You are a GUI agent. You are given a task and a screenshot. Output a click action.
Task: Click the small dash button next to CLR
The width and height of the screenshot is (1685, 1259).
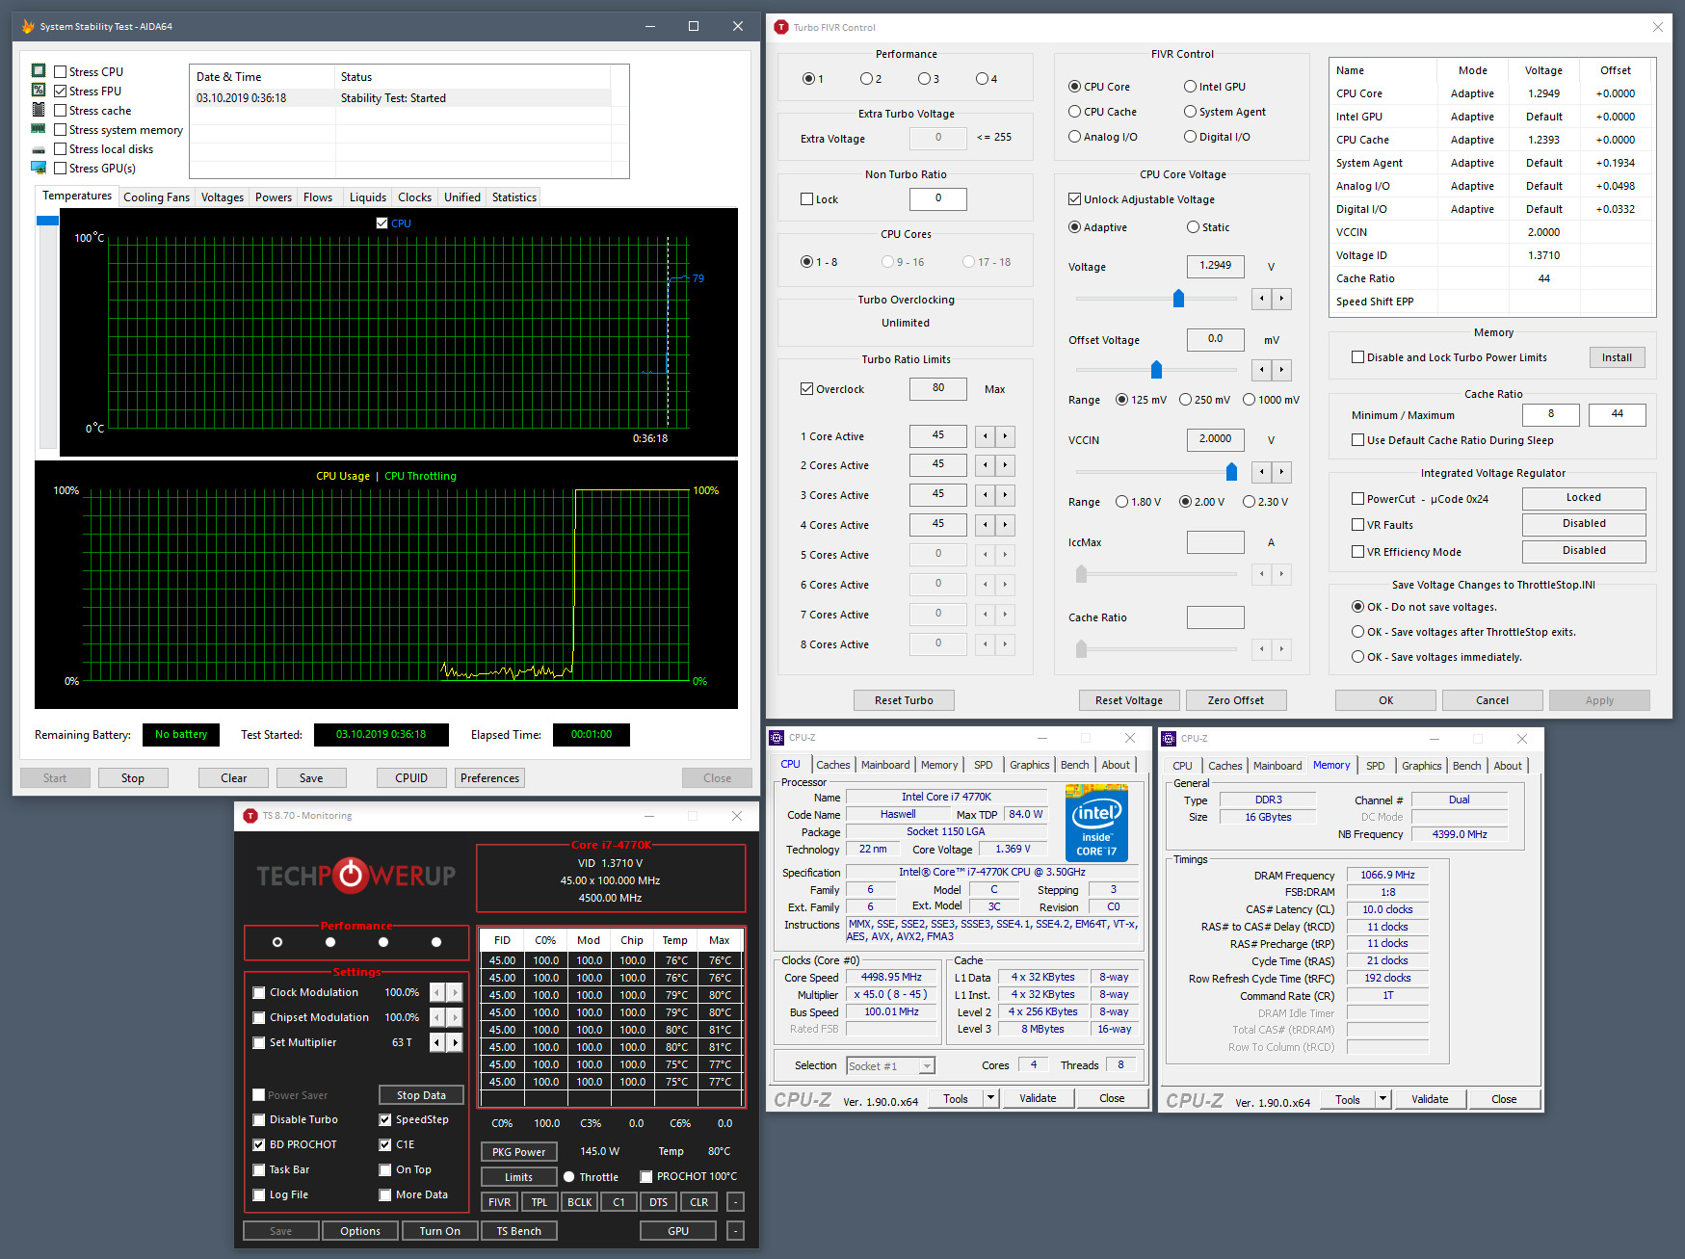pos(735,1202)
